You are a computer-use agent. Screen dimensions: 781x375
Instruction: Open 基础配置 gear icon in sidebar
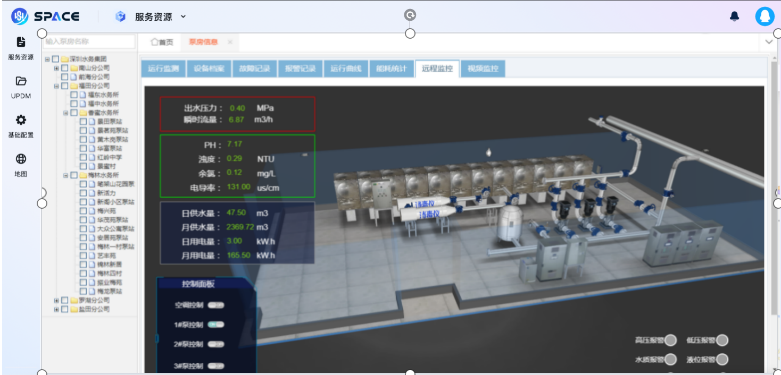coord(21,120)
